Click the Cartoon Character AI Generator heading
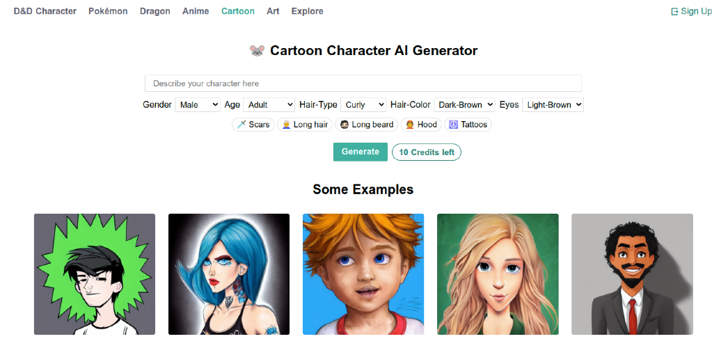 [374, 51]
